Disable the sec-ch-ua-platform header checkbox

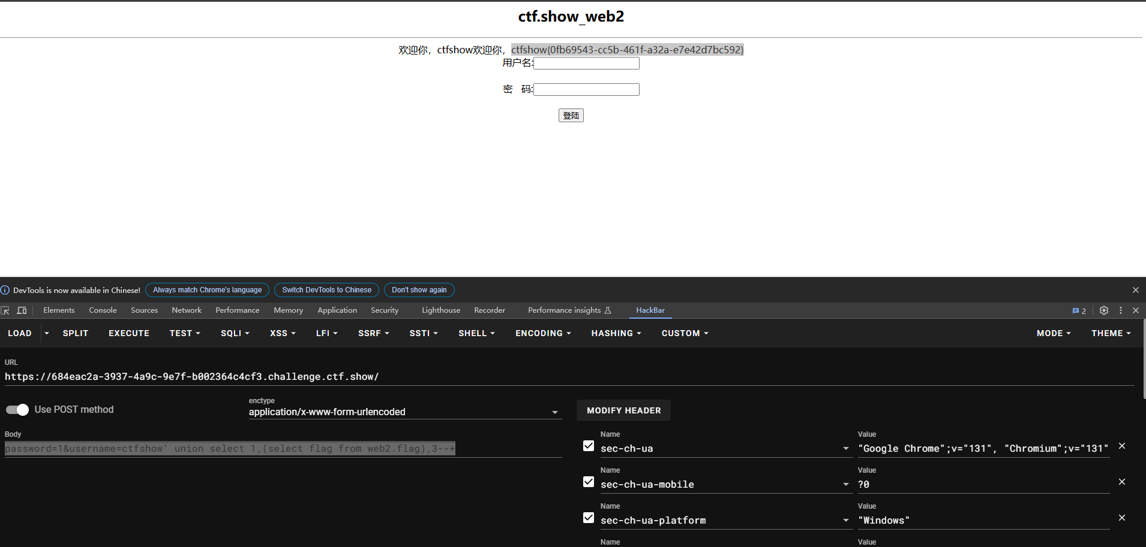point(589,518)
